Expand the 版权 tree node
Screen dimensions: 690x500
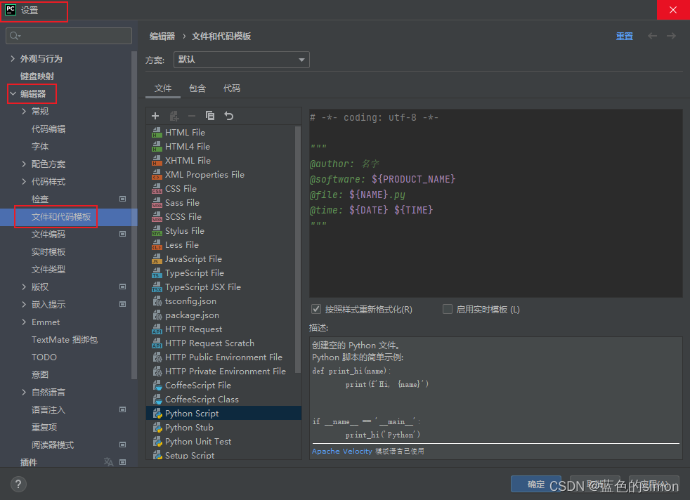[x=24, y=287]
